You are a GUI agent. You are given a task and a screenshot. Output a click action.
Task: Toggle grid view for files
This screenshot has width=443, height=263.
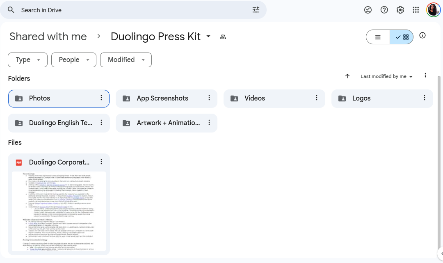[402, 37]
